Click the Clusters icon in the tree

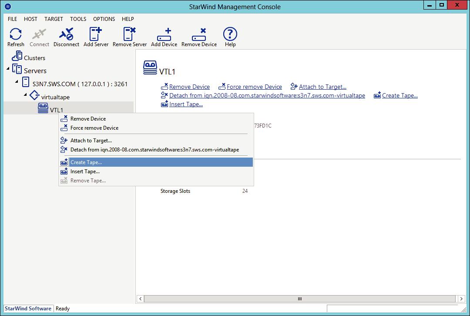pyautogui.click(x=17, y=56)
